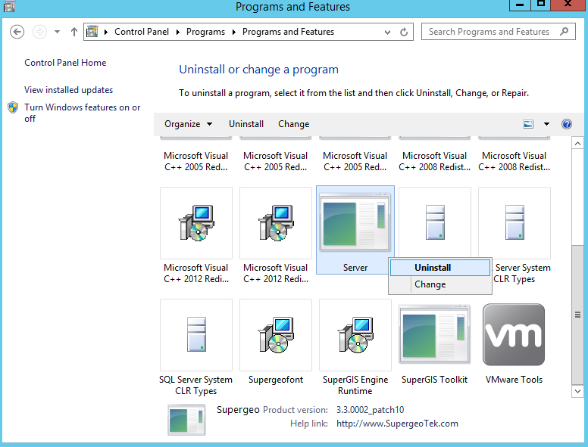Click the SuperGIS Toolkit label
Screen dimensions: 588x447
[435, 380]
